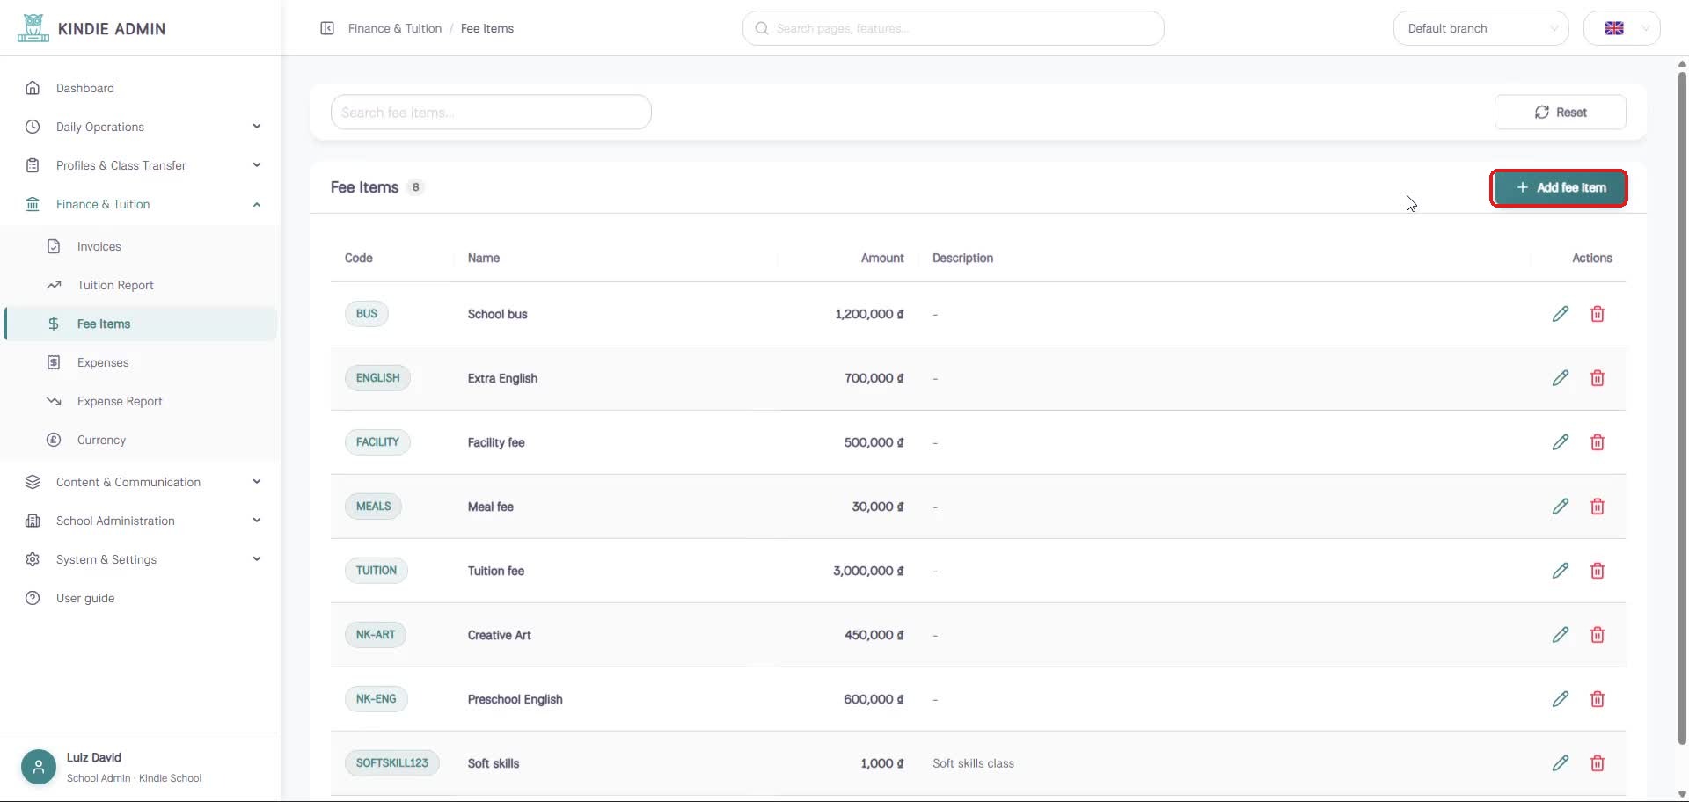
Task: Delete the Soft skills fee item
Action: 1598,763
